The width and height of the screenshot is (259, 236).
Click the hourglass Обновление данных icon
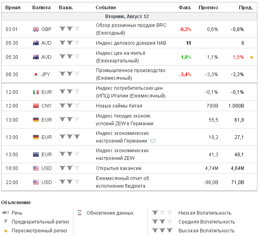(79, 213)
